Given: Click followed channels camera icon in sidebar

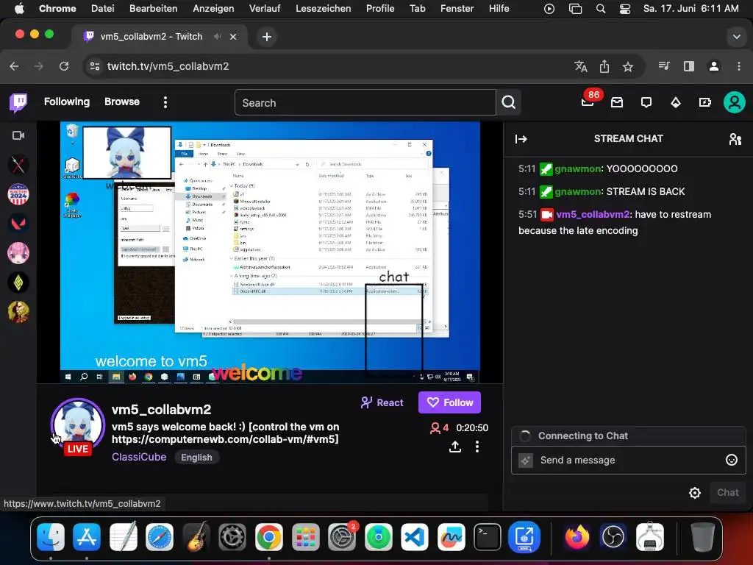Looking at the screenshot, I should 18,135.
